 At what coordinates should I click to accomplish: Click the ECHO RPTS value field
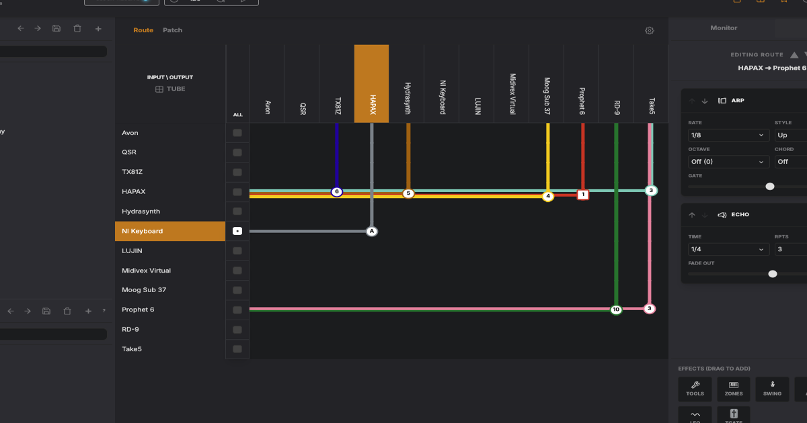click(791, 249)
